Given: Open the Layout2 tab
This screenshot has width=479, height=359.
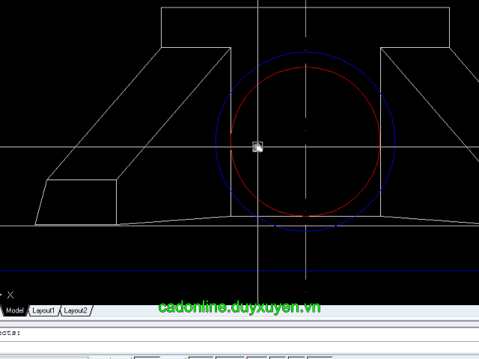Looking at the screenshot, I should coord(75,310).
